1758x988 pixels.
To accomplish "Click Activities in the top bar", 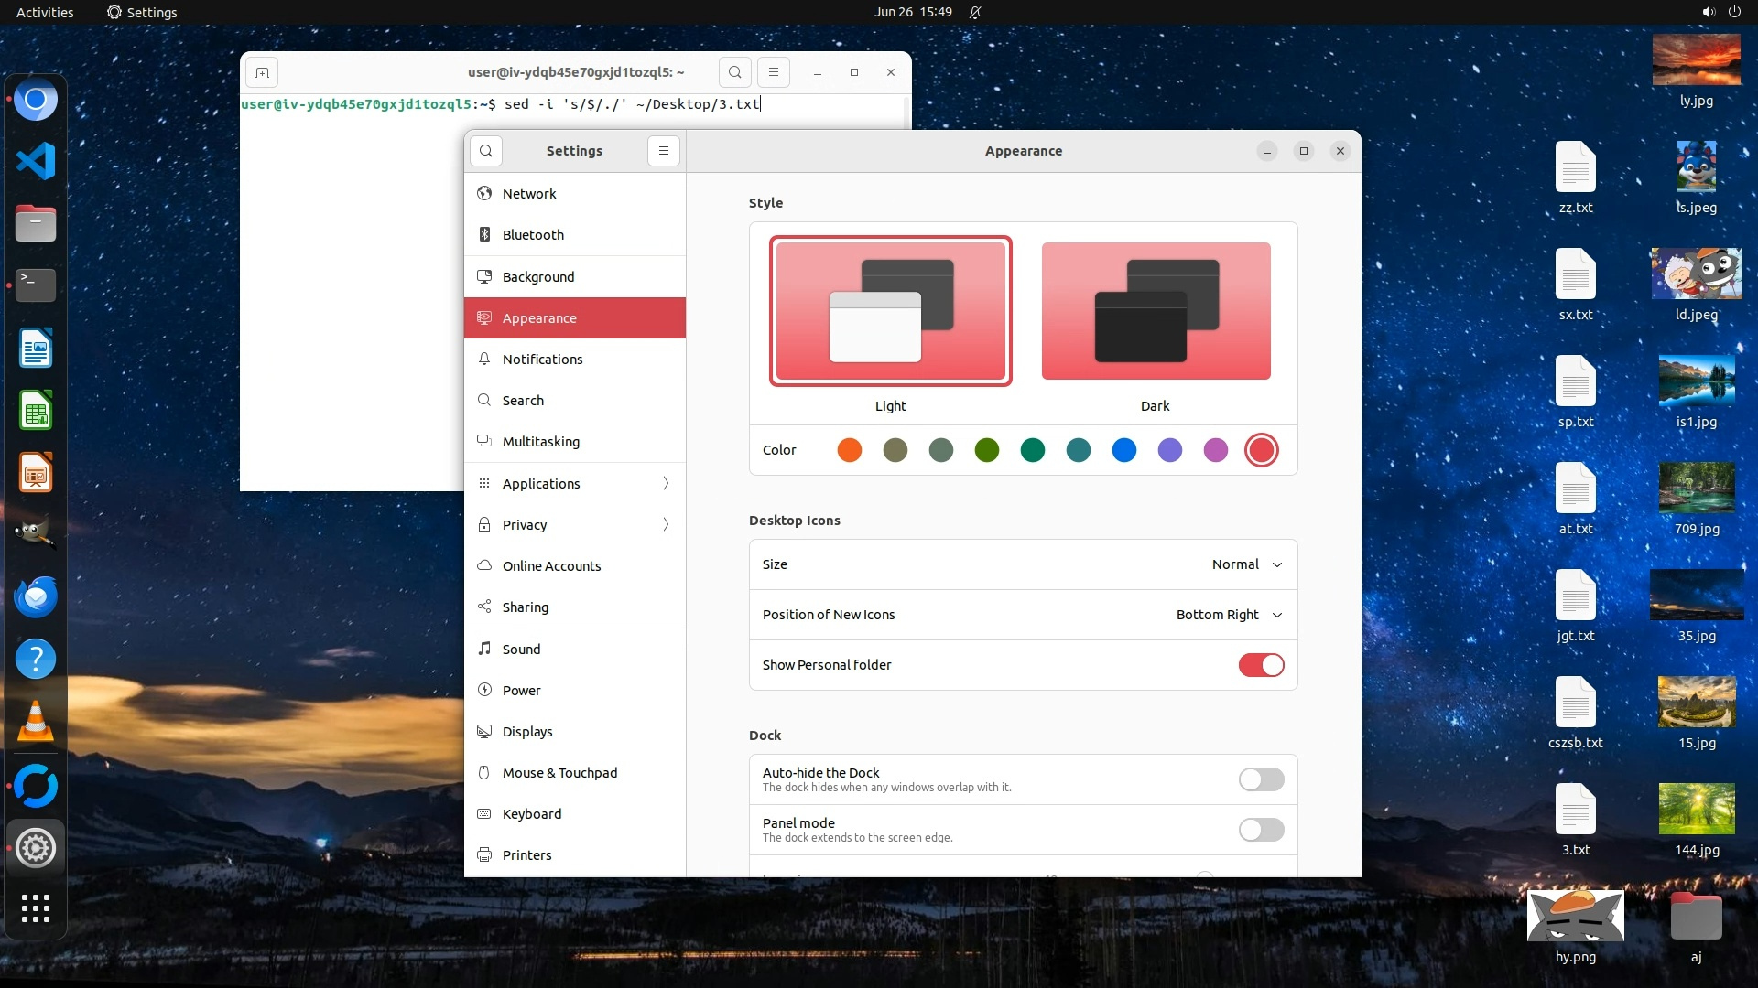I will (45, 12).
